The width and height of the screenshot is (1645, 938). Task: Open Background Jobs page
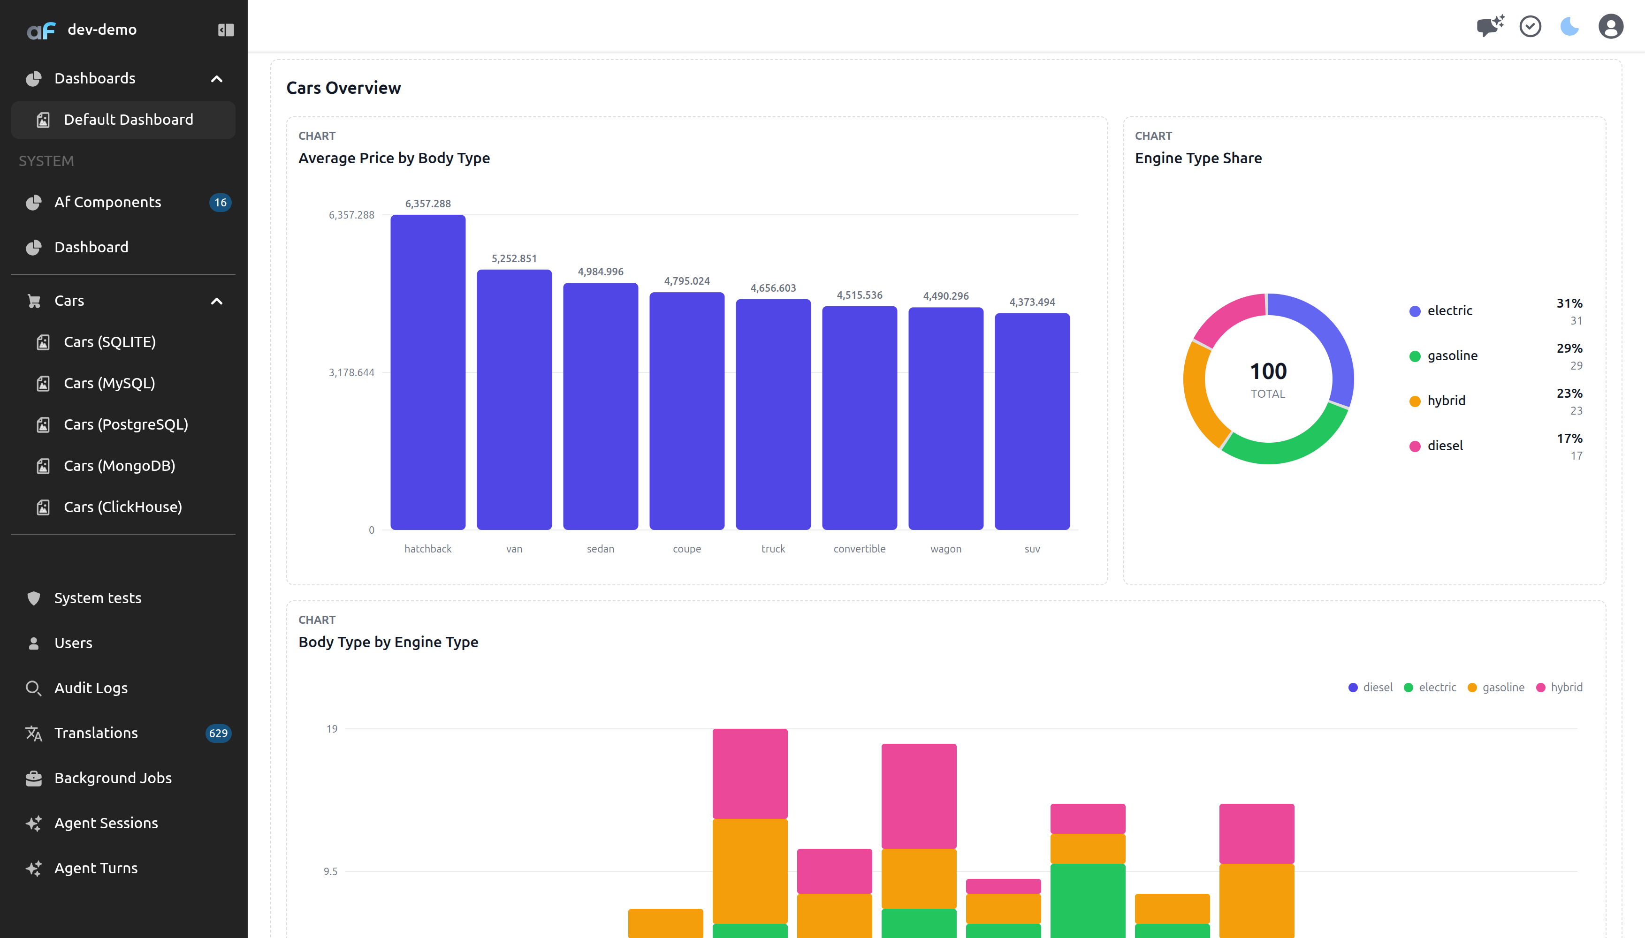pos(123,778)
